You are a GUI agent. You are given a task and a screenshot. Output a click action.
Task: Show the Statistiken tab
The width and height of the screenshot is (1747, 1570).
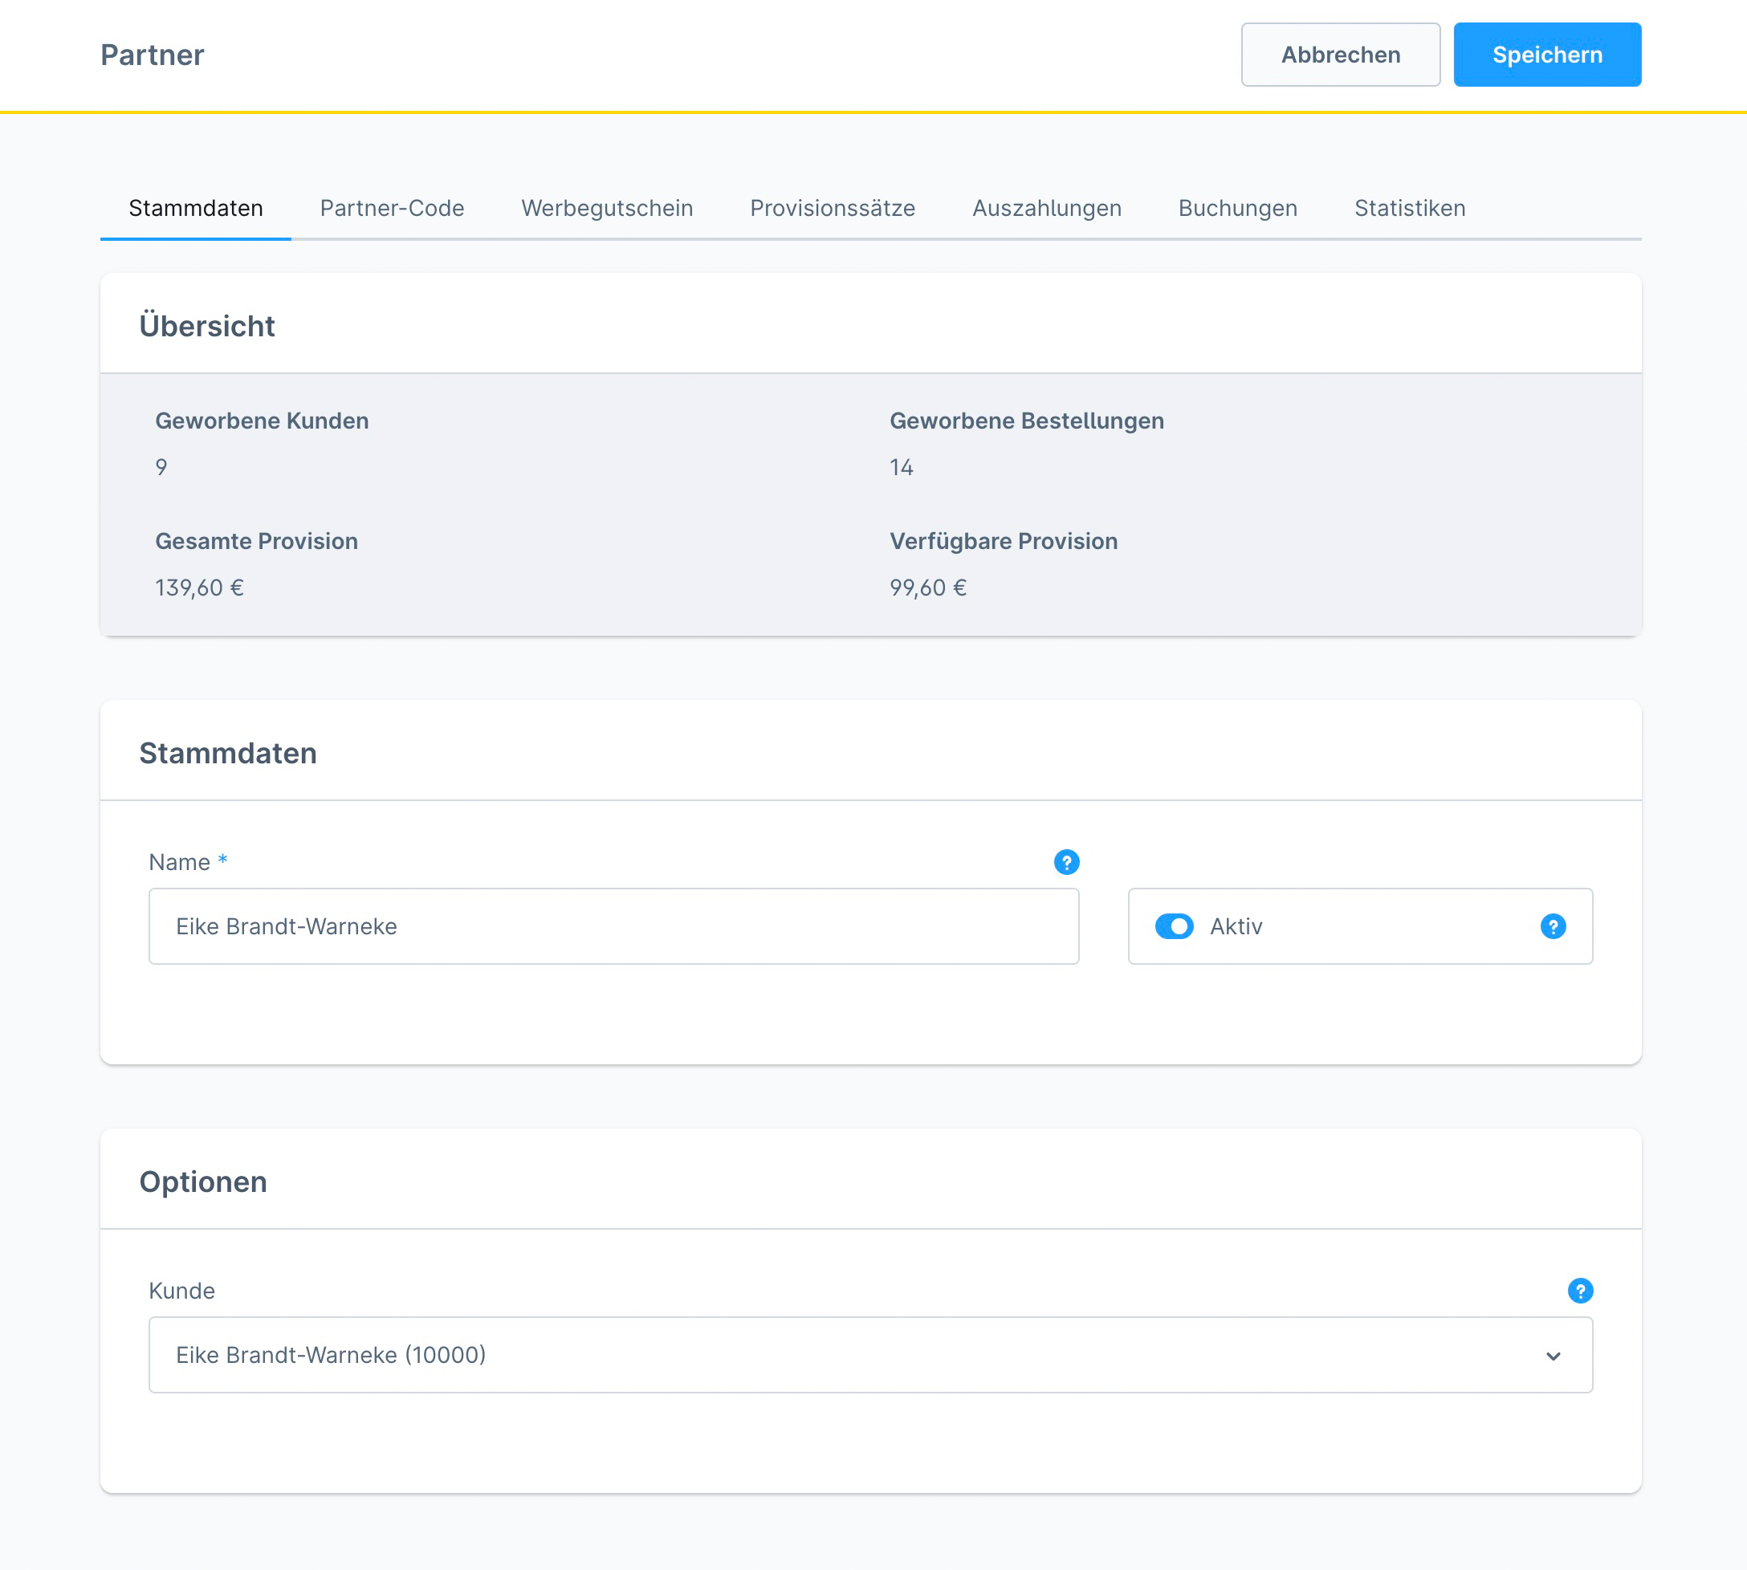pos(1410,208)
